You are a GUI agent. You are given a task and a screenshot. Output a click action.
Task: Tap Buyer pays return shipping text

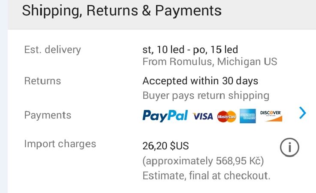[206, 95]
